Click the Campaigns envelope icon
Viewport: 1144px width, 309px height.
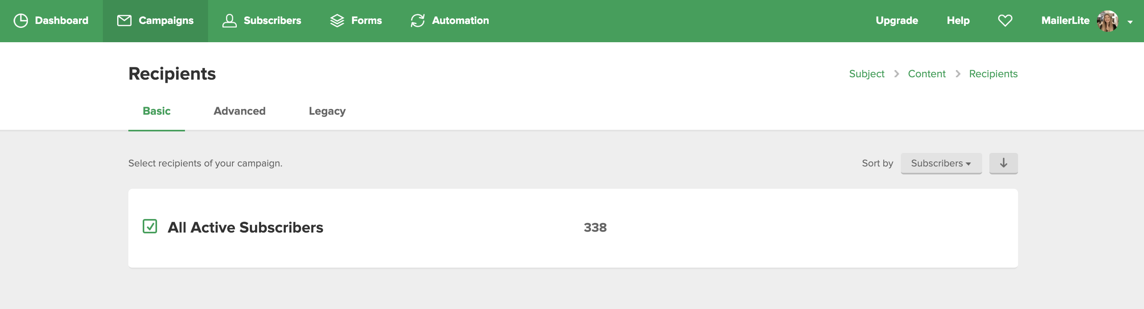(x=124, y=21)
